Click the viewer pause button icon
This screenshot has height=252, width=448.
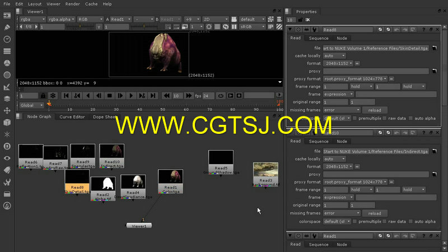[x=234, y=26]
